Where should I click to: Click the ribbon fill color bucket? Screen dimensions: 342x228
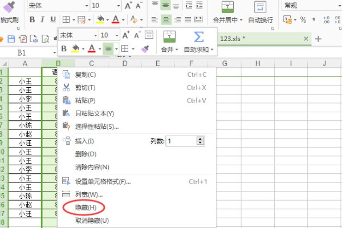pos(100,19)
